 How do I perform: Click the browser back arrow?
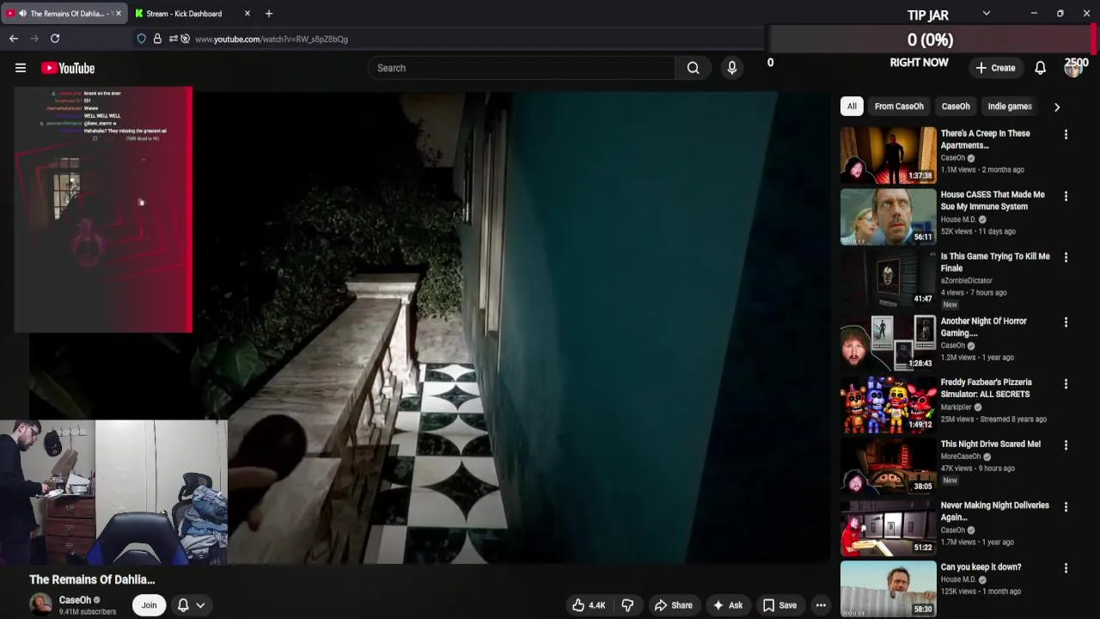14,39
